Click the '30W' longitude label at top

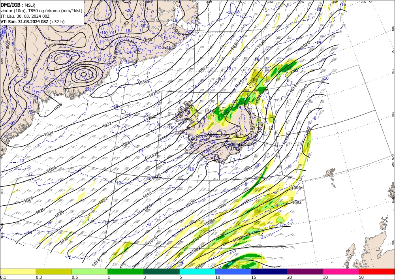(x=148, y=2)
